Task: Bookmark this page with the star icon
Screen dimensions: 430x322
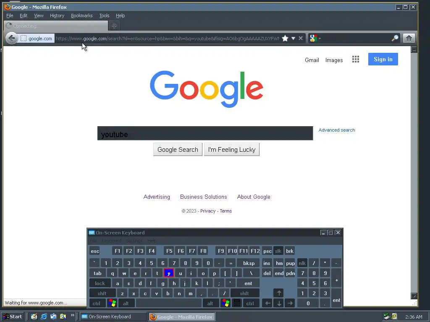Action: [285, 38]
